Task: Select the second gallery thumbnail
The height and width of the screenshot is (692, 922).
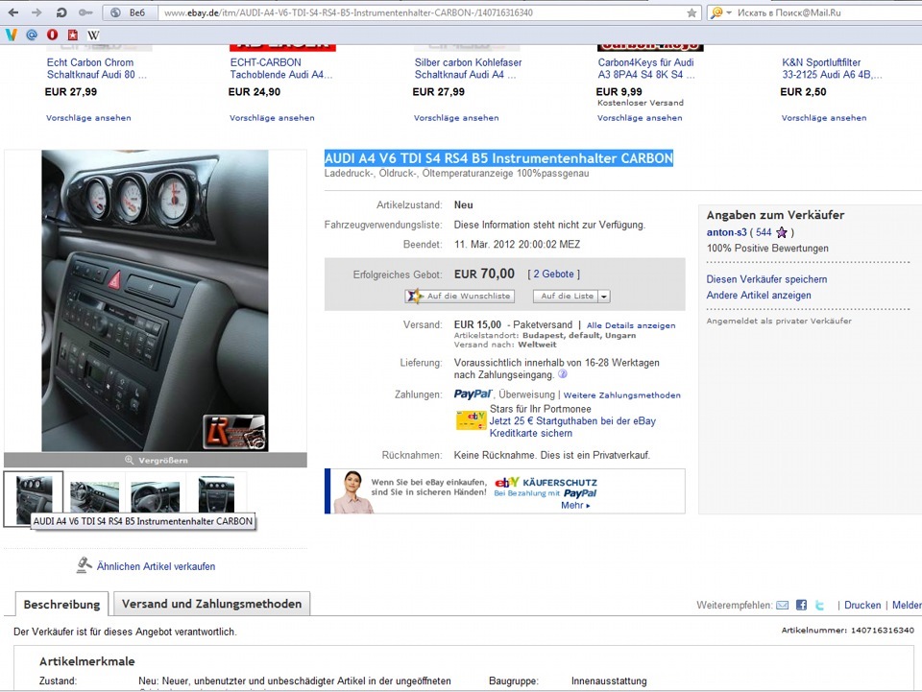Action: tap(94, 496)
